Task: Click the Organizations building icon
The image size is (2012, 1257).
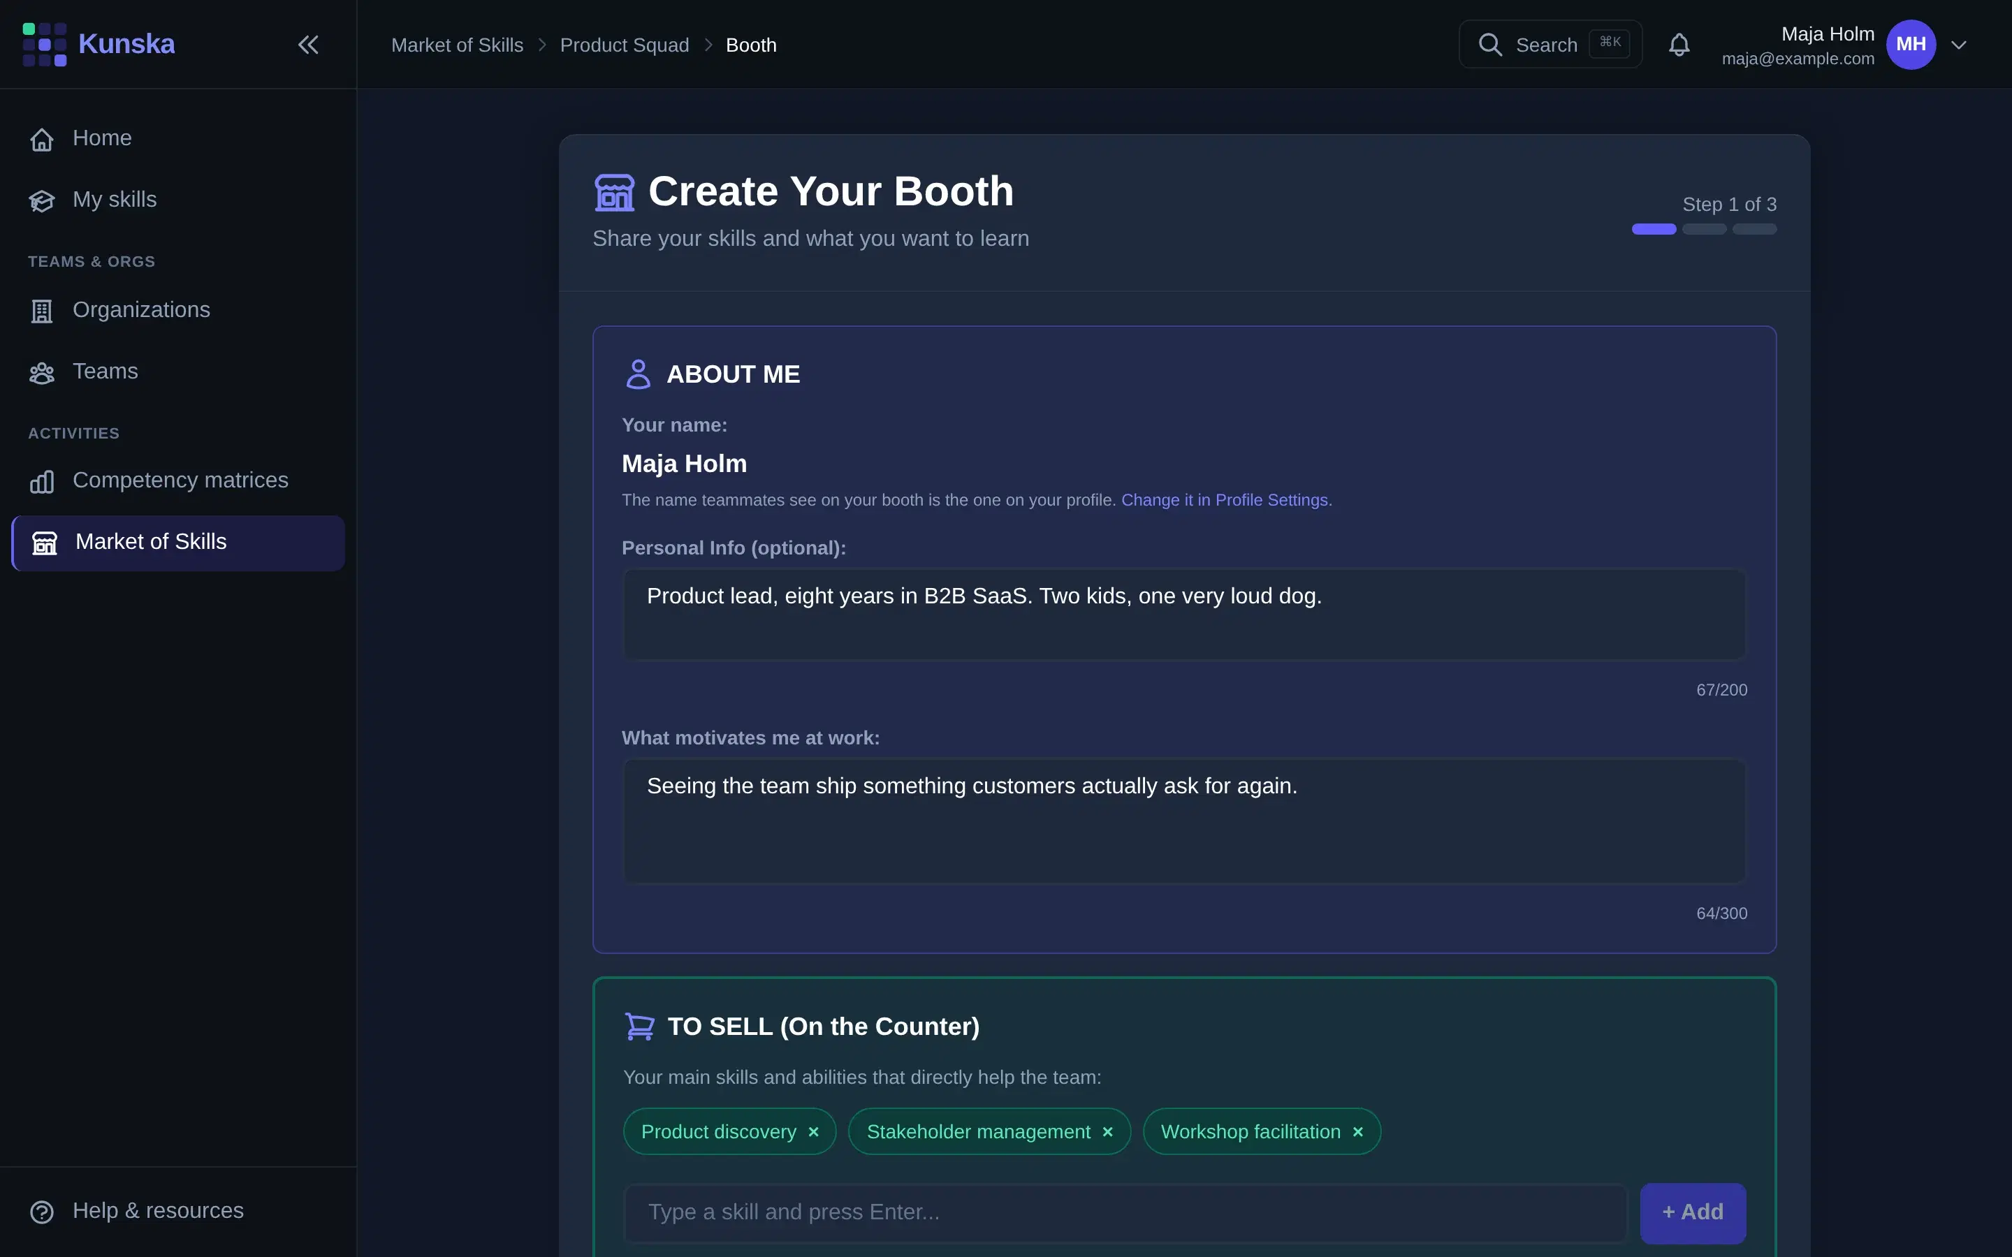Action: coord(42,310)
